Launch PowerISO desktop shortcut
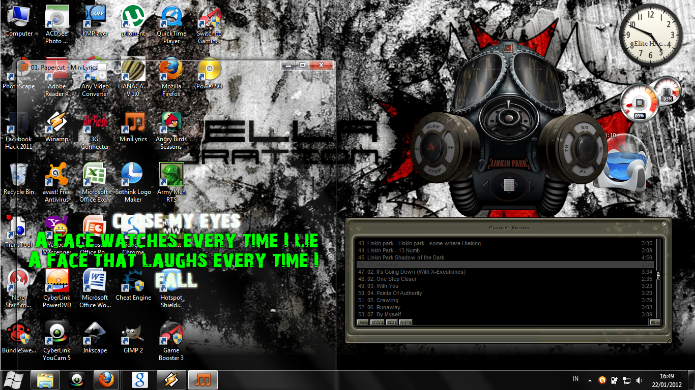The width and height of the screenshot is (695, 390). [209, 74]
